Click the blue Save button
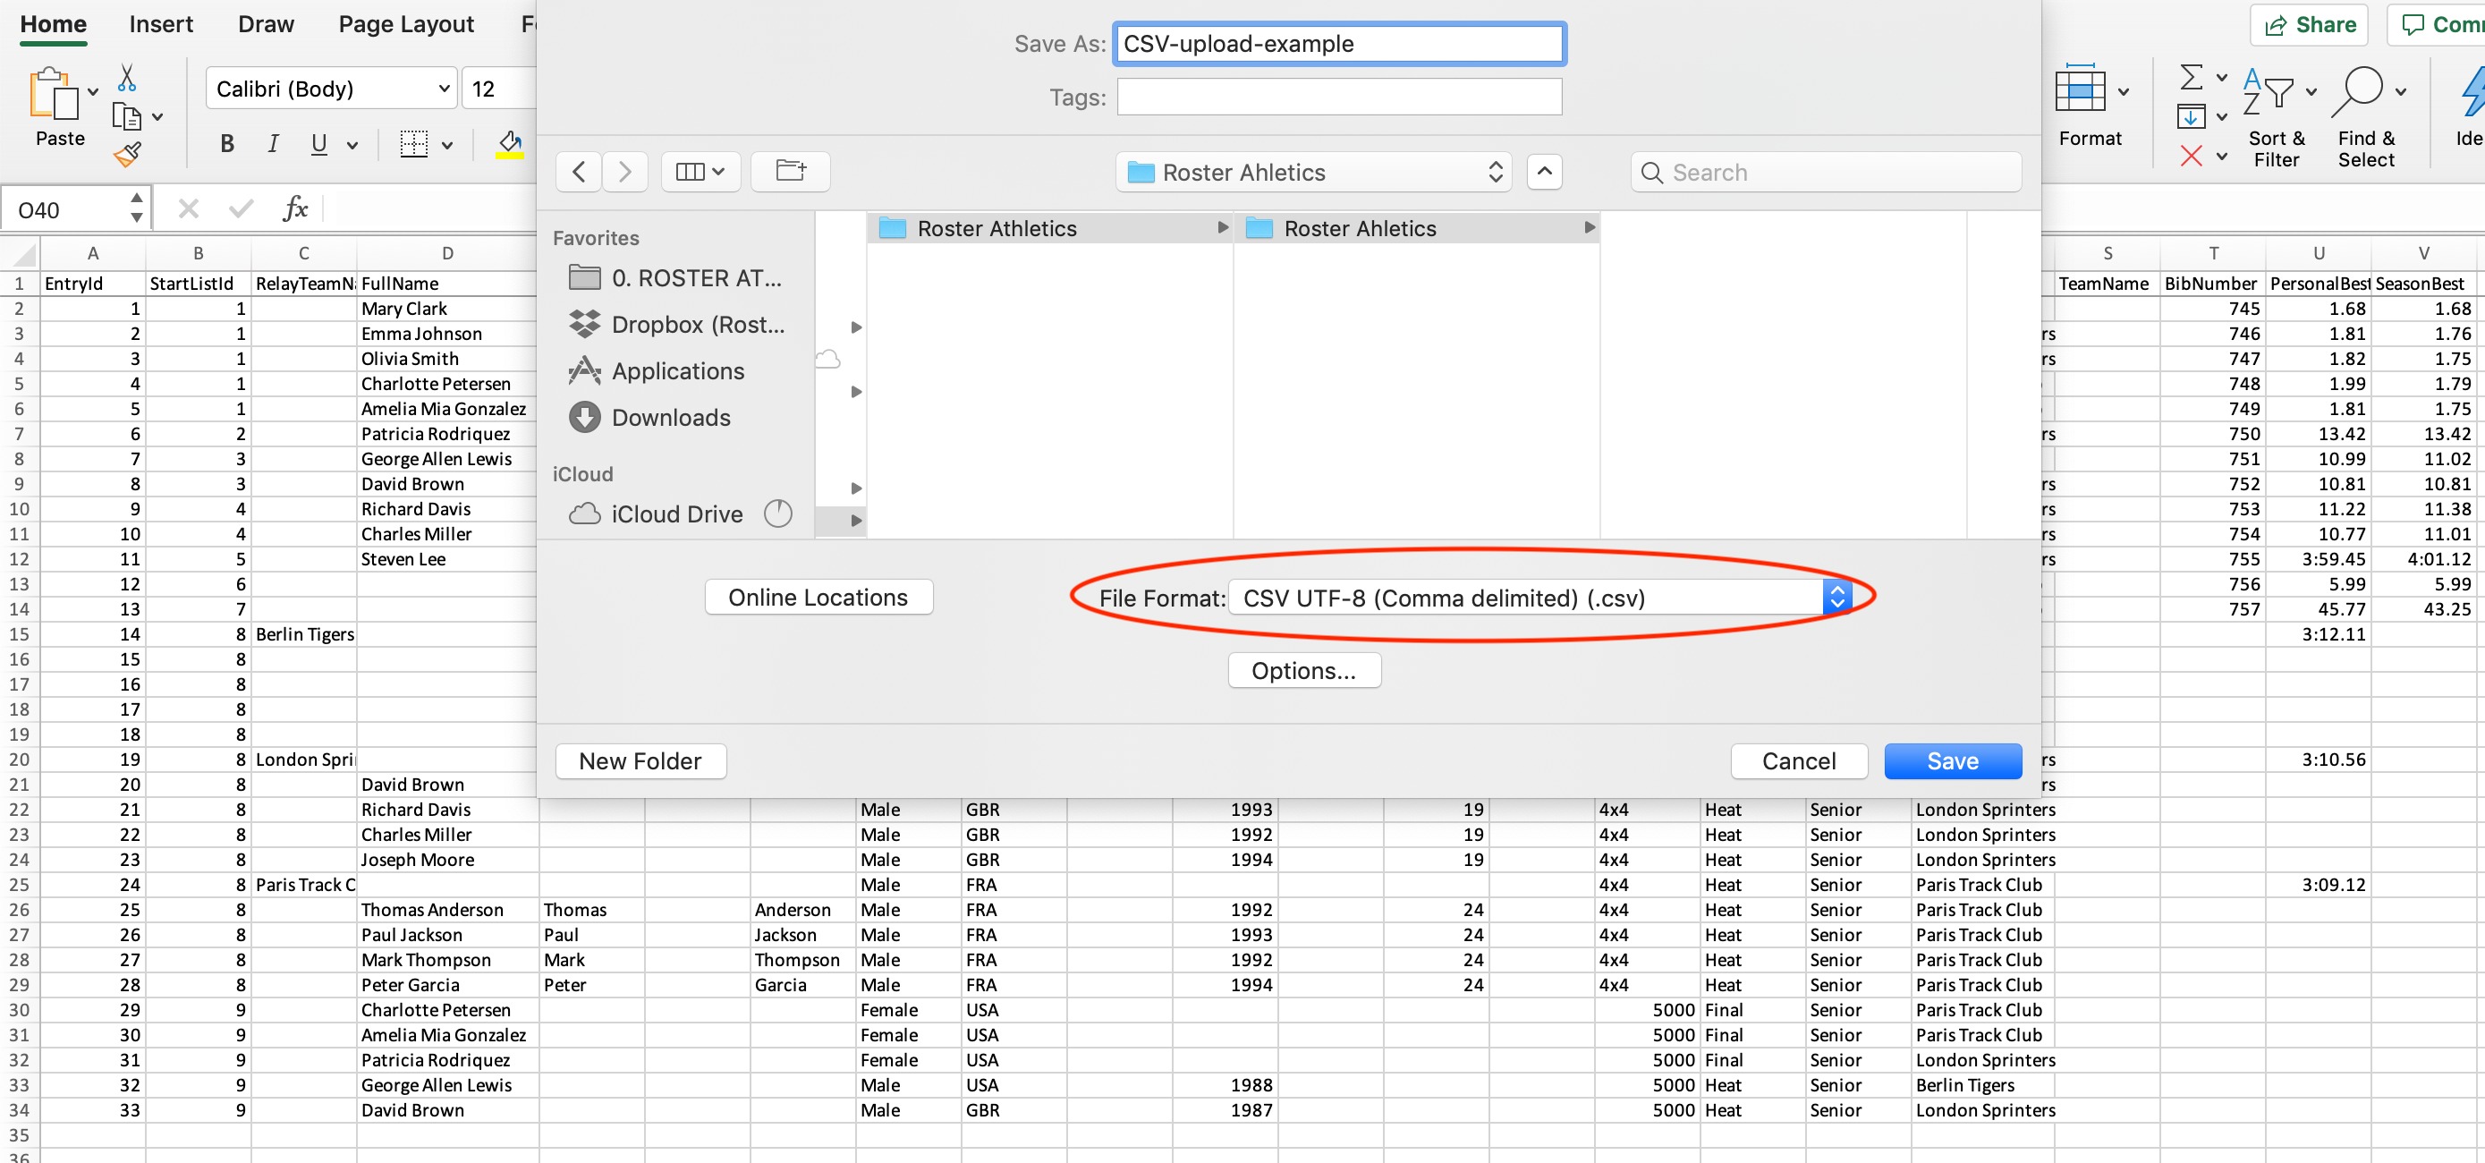The height and width of the screenshot is (1163, 2485). pos(1952,760)
